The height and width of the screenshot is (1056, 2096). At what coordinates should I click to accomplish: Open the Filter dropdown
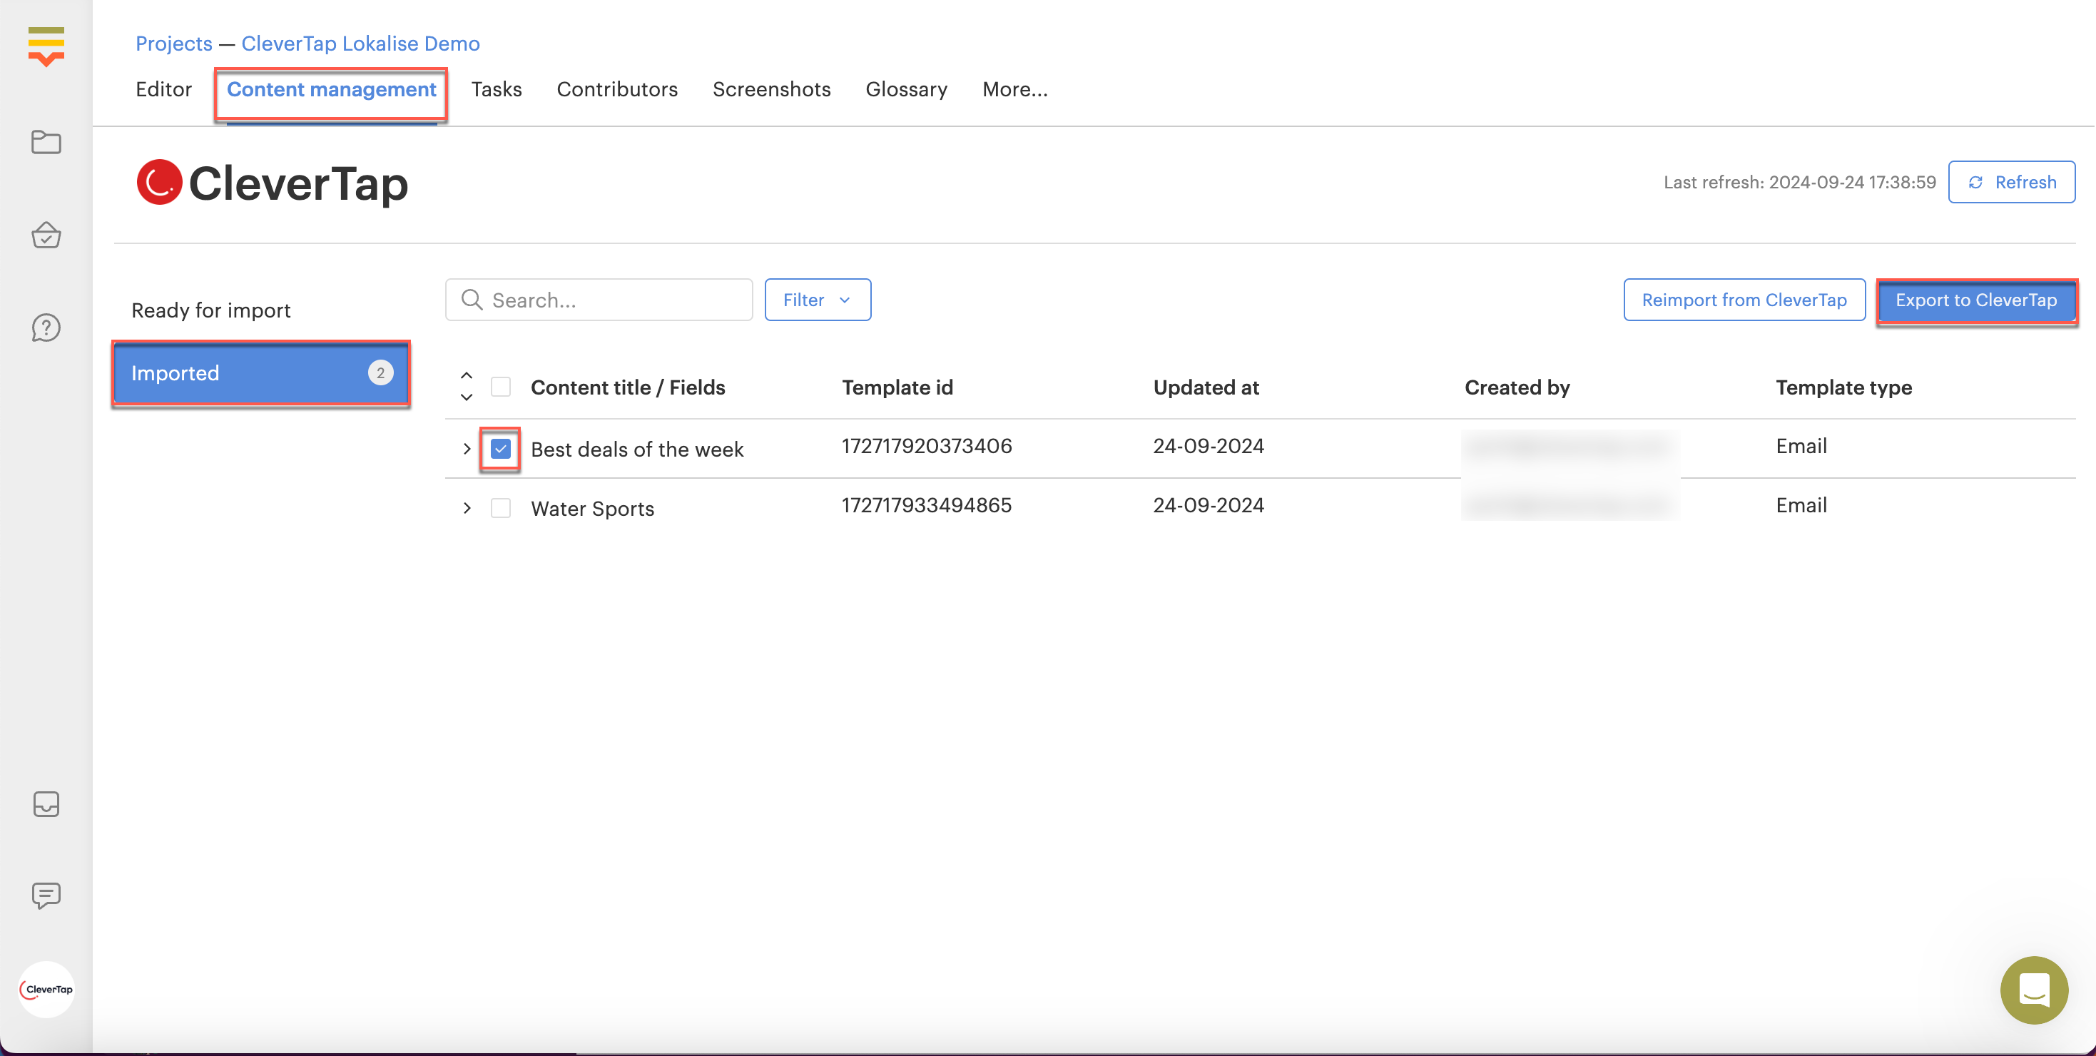[x=818, y=300]
